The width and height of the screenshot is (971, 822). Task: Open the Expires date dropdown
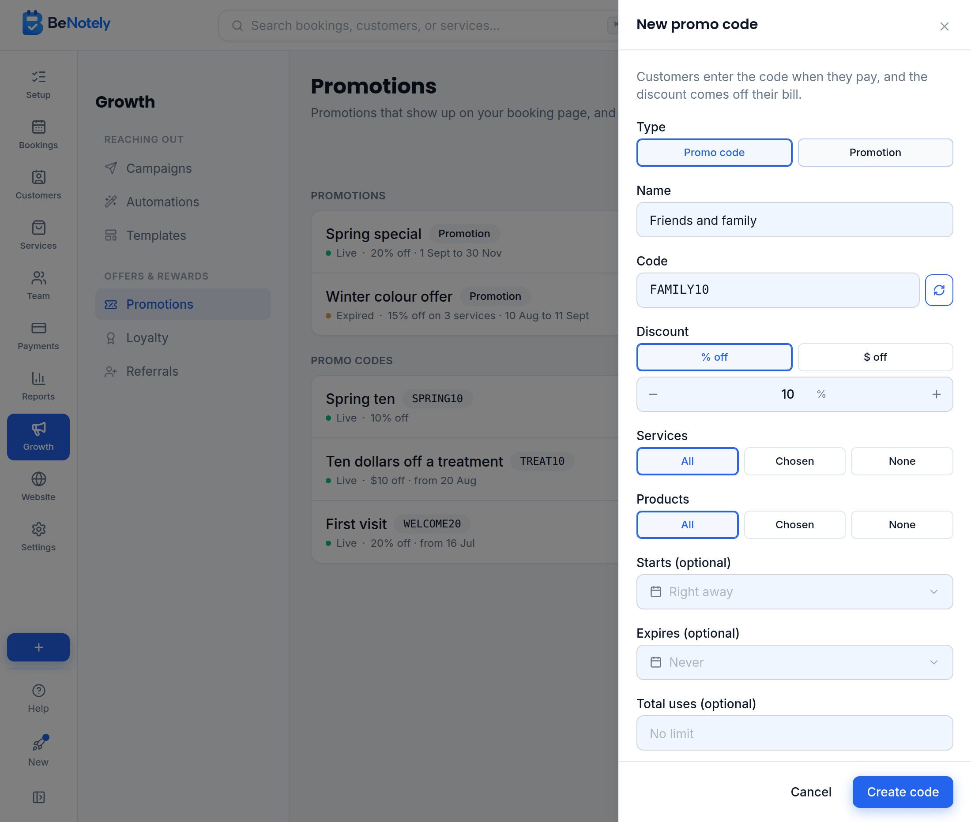pos(794,662)
